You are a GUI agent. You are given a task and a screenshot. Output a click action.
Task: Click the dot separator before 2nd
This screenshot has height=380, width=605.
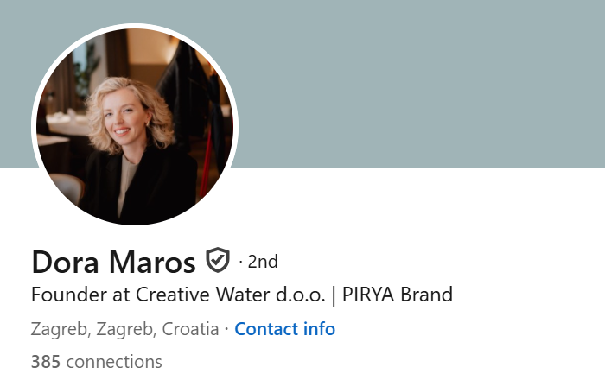[240, 261]
